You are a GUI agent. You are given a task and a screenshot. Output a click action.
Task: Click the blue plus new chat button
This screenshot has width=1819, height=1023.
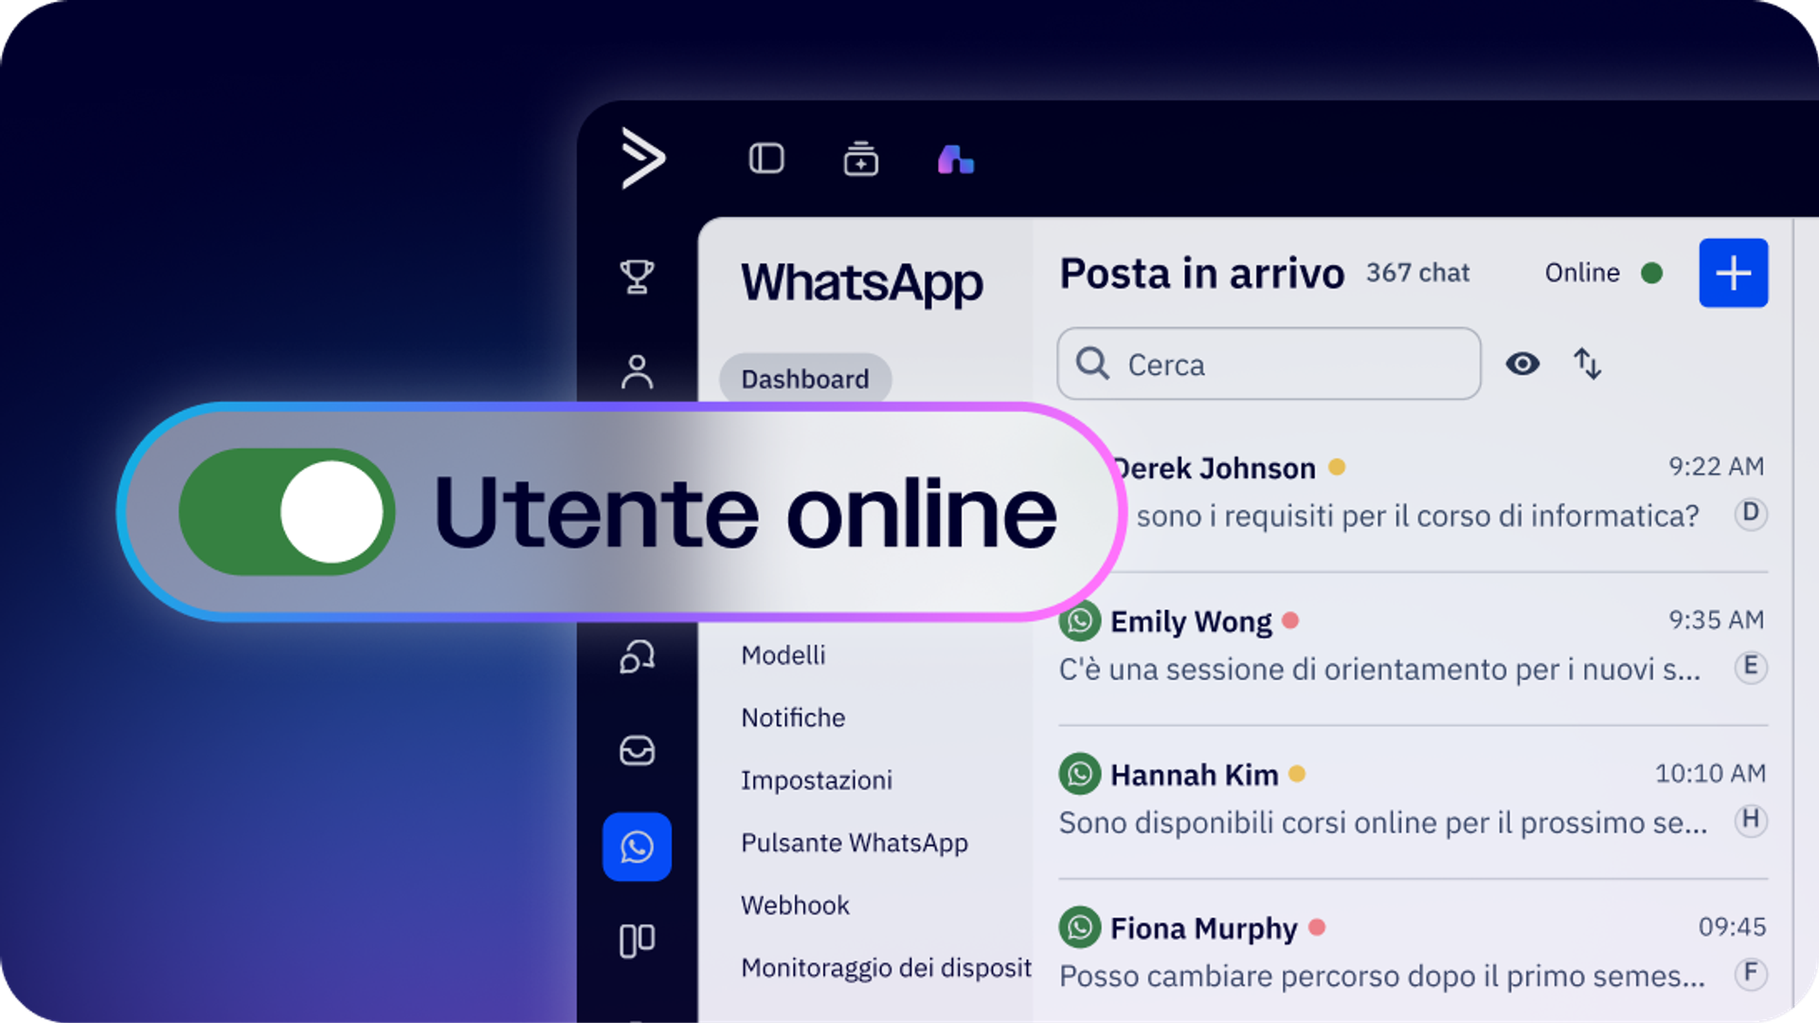point(1734,273)
